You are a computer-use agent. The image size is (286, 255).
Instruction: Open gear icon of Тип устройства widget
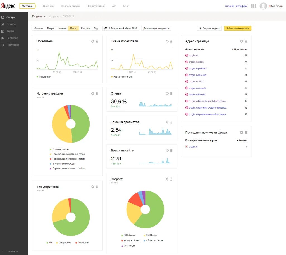93,187
